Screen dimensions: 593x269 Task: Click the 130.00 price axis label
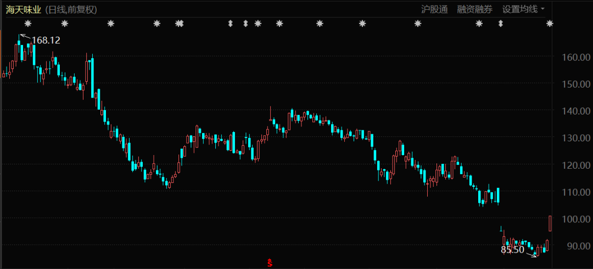[576, 138]
